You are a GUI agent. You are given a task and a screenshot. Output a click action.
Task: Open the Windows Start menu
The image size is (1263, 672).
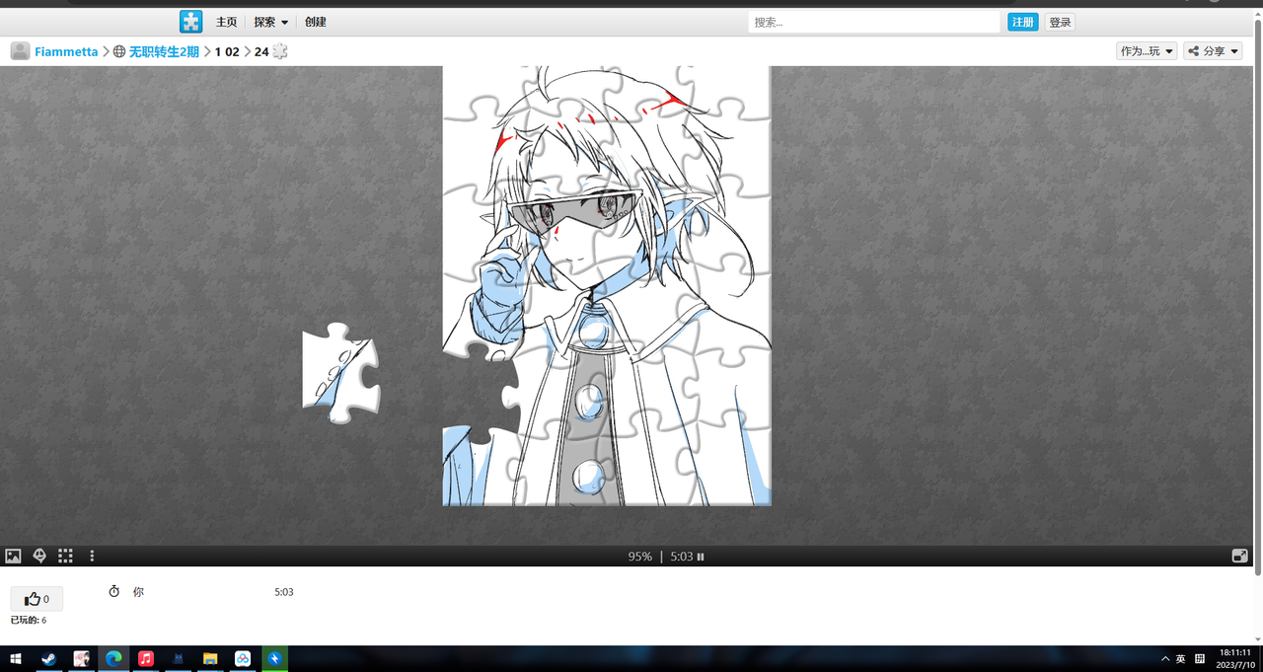(x=16, y=659)
